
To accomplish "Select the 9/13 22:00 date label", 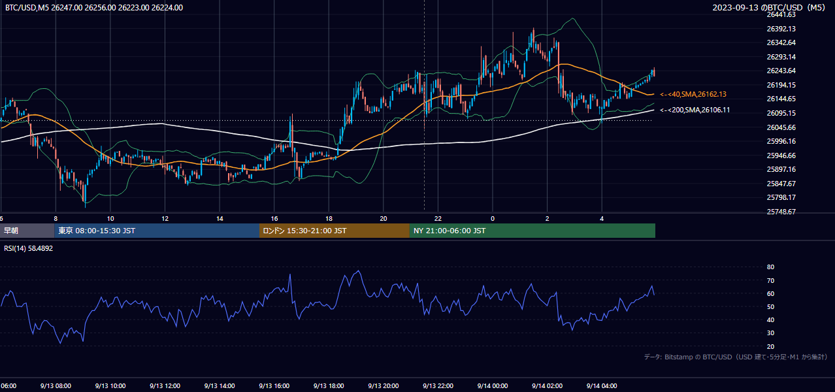I will click(438, 386).
